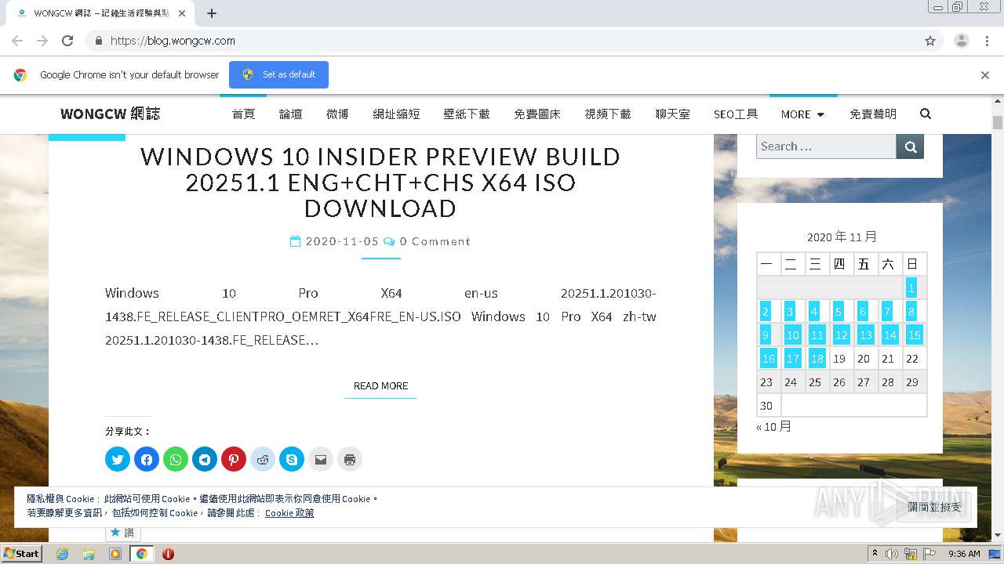1004x564 pixels.
Task: Open Chrome three-dot menu
Action: click(987, 41)
